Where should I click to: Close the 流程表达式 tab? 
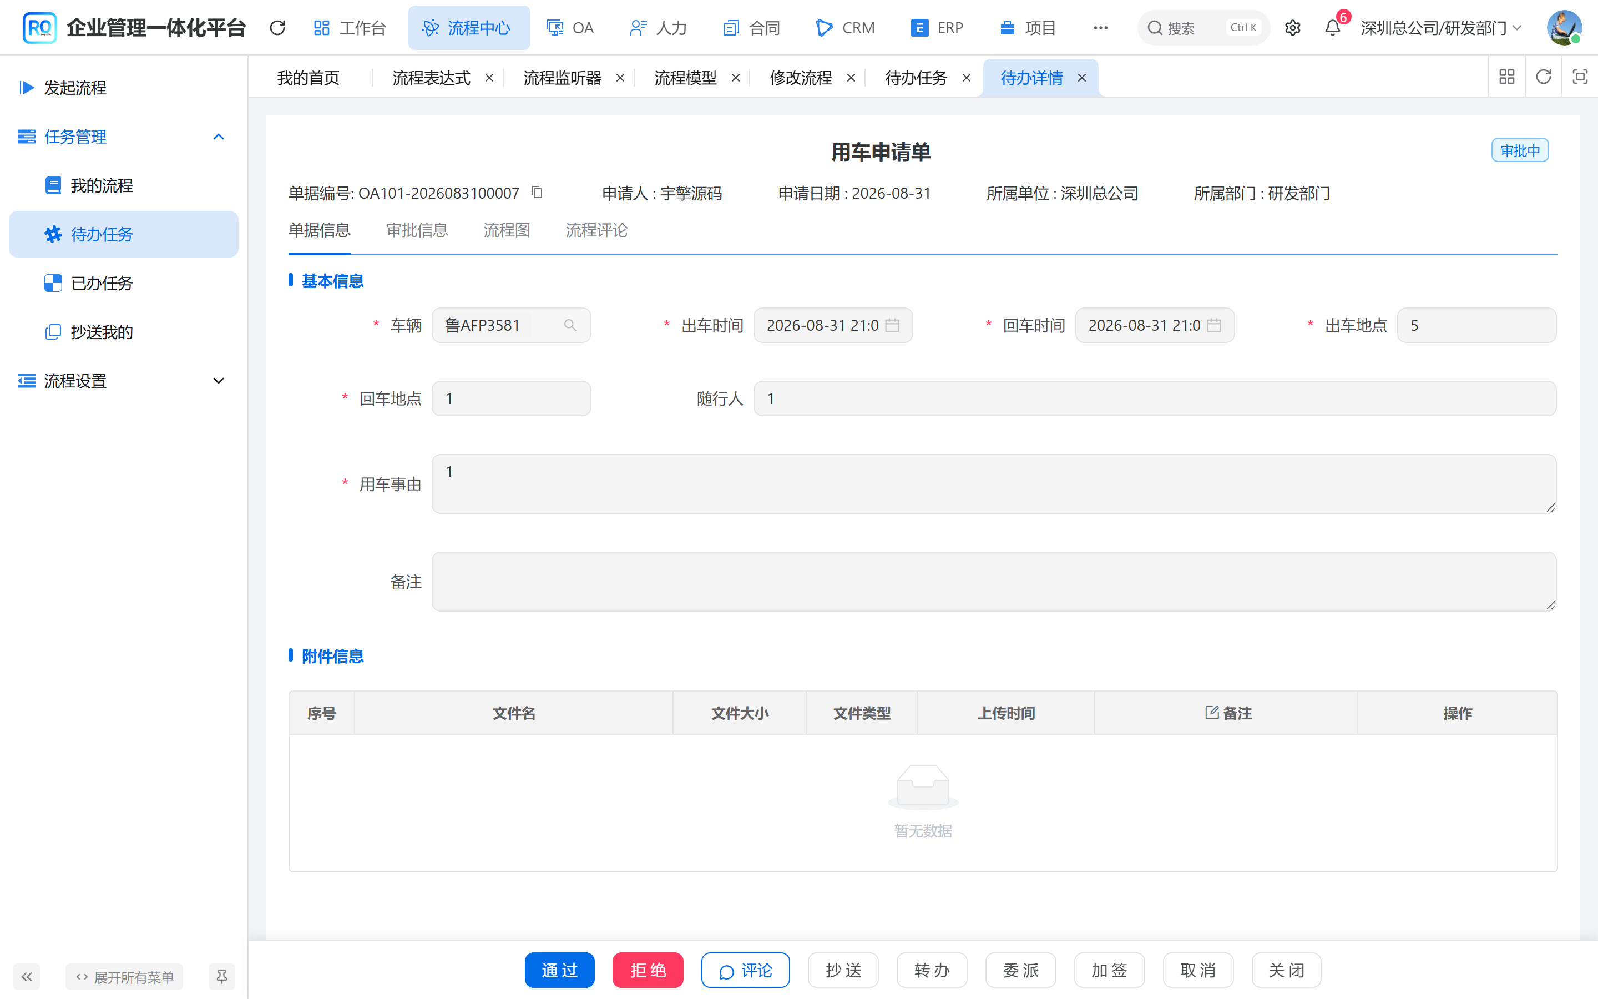[x=489, y=78]
